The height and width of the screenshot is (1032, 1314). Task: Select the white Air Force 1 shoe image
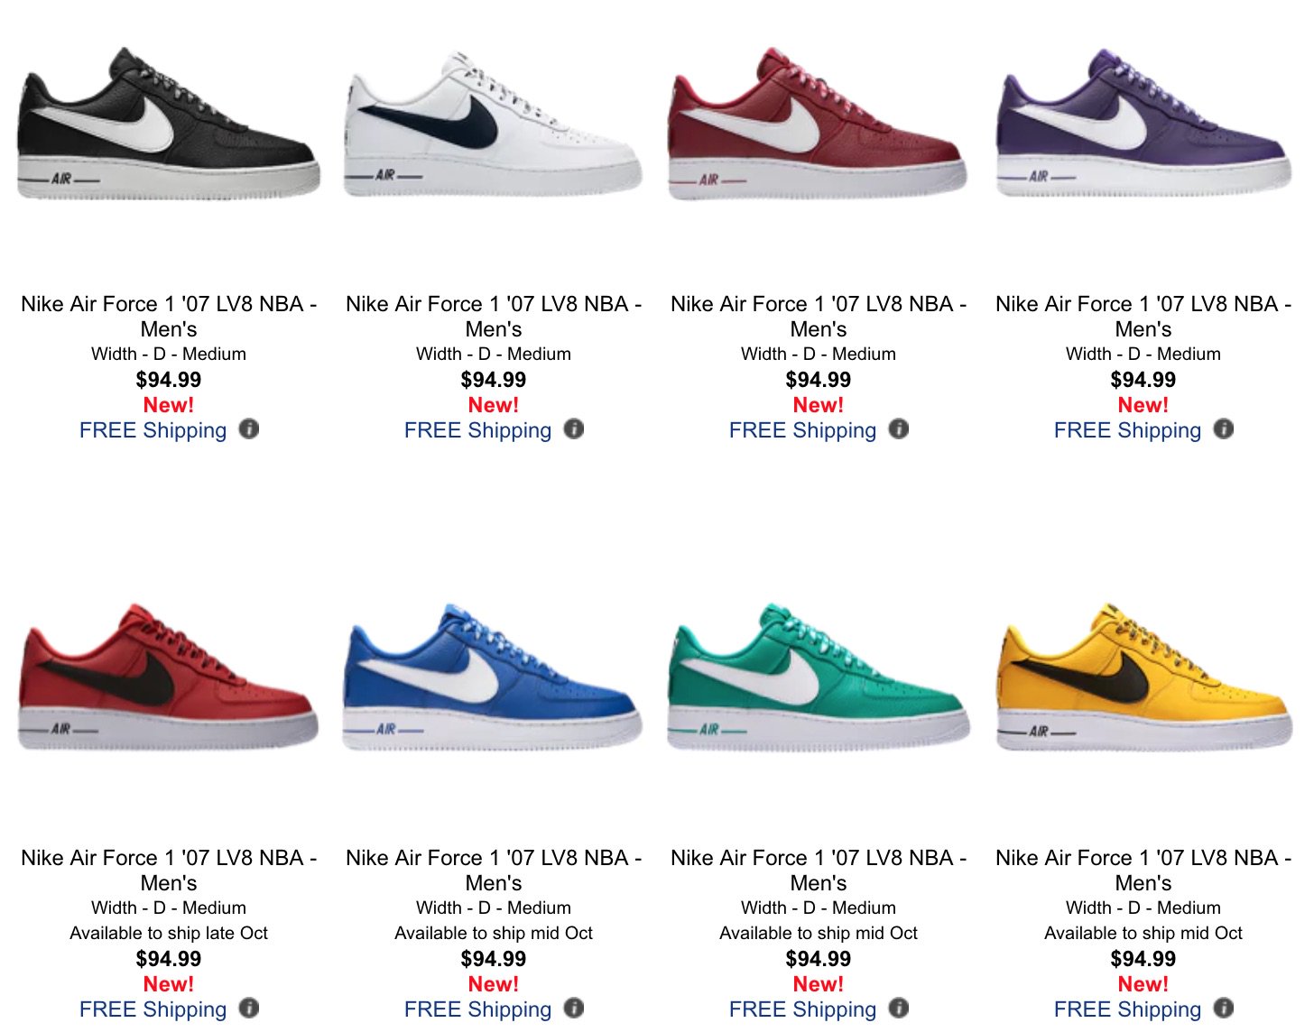494,124
